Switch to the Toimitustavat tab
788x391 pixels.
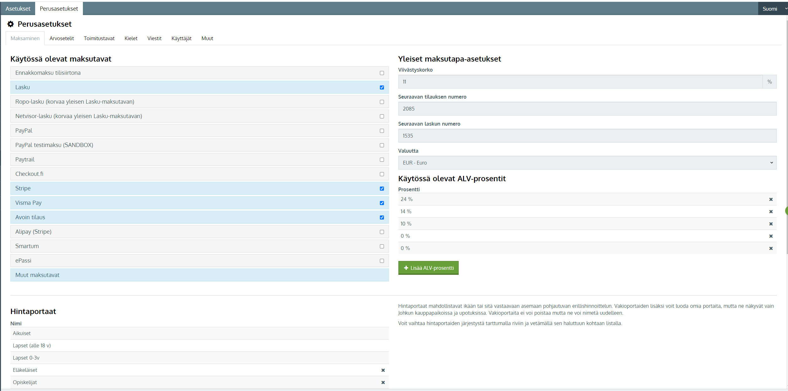point(99,38)
